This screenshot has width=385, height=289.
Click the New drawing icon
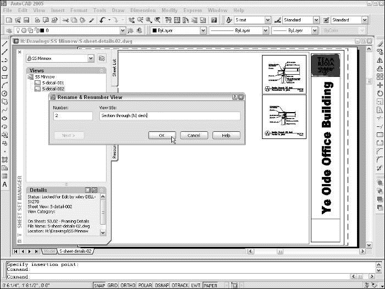[9, 20]
